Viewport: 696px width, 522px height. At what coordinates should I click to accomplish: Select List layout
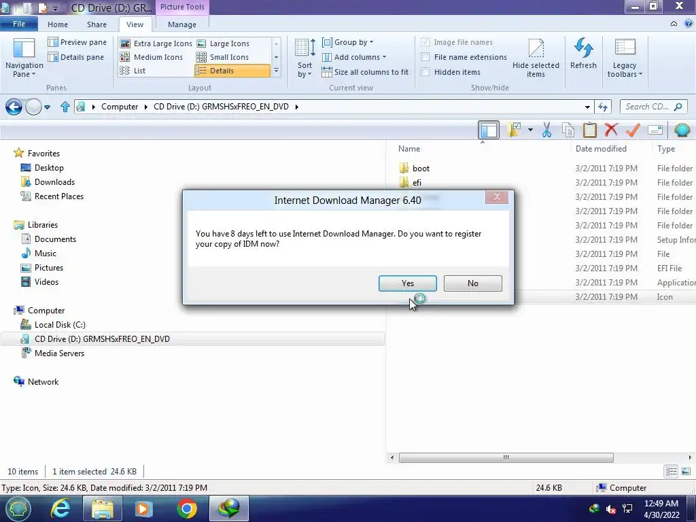pos(133,71)
